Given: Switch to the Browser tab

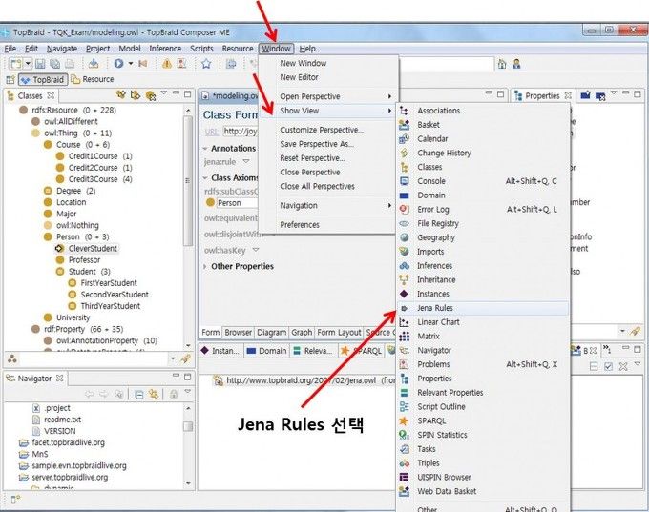Looking at the screenshot, I should click(238, 333).
